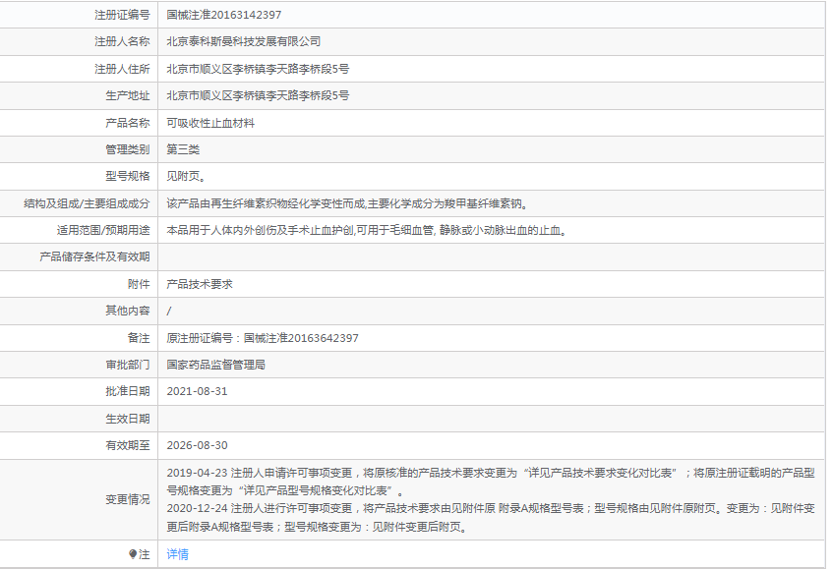Click the 产品名称 label
The height and width of the screenshot is (569, 833).
tap(128, 123)
